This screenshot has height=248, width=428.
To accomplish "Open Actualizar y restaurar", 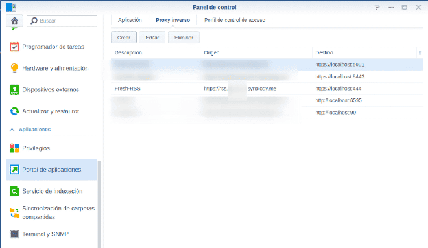I will coord(52,111).
